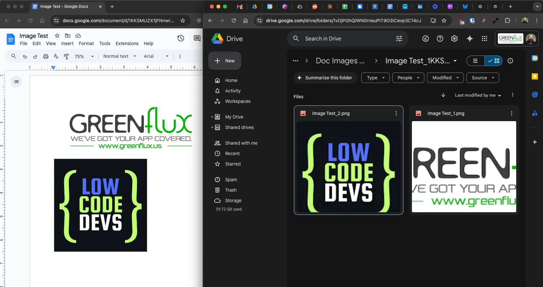The image size is (543, 287).
Task: Open the Insert menu in Docs
Action: click(67, 43)
